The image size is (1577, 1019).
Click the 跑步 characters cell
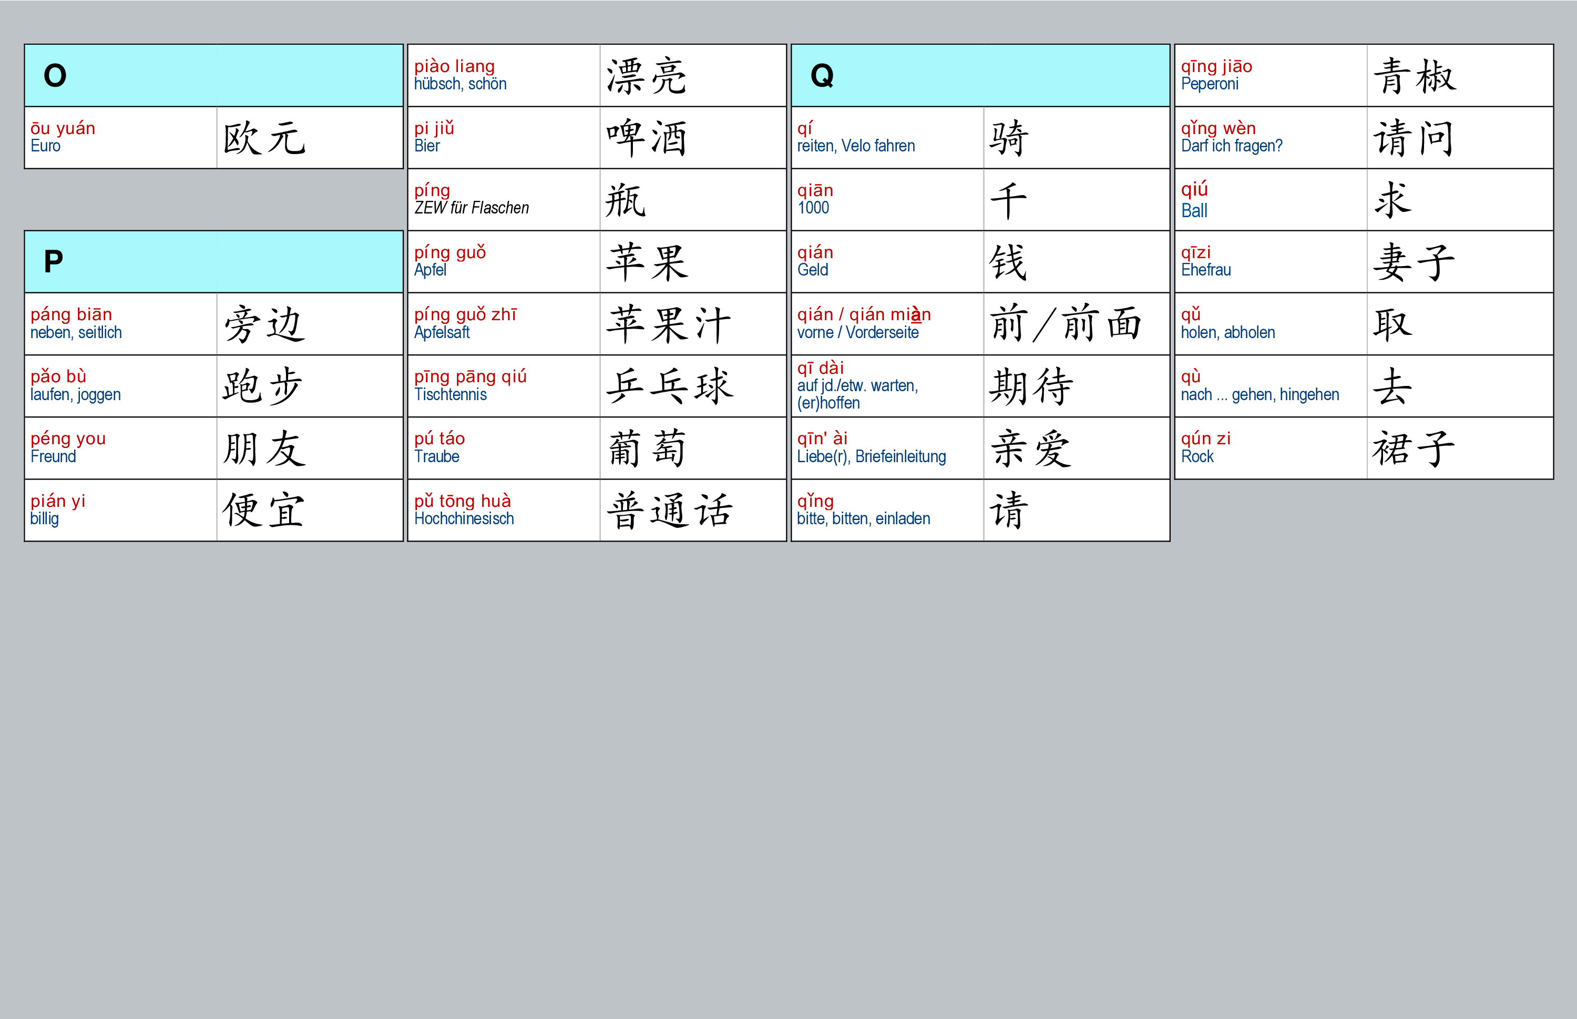[310, 386]
